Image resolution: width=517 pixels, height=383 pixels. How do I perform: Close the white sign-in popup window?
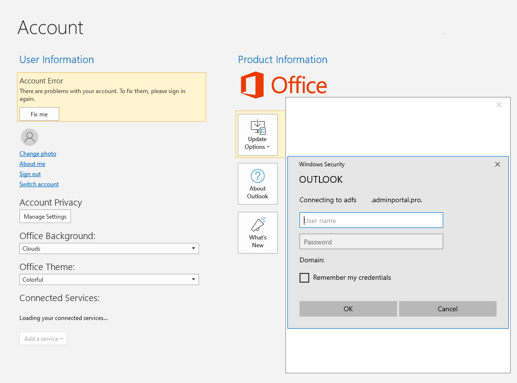(x=499, y=105)
